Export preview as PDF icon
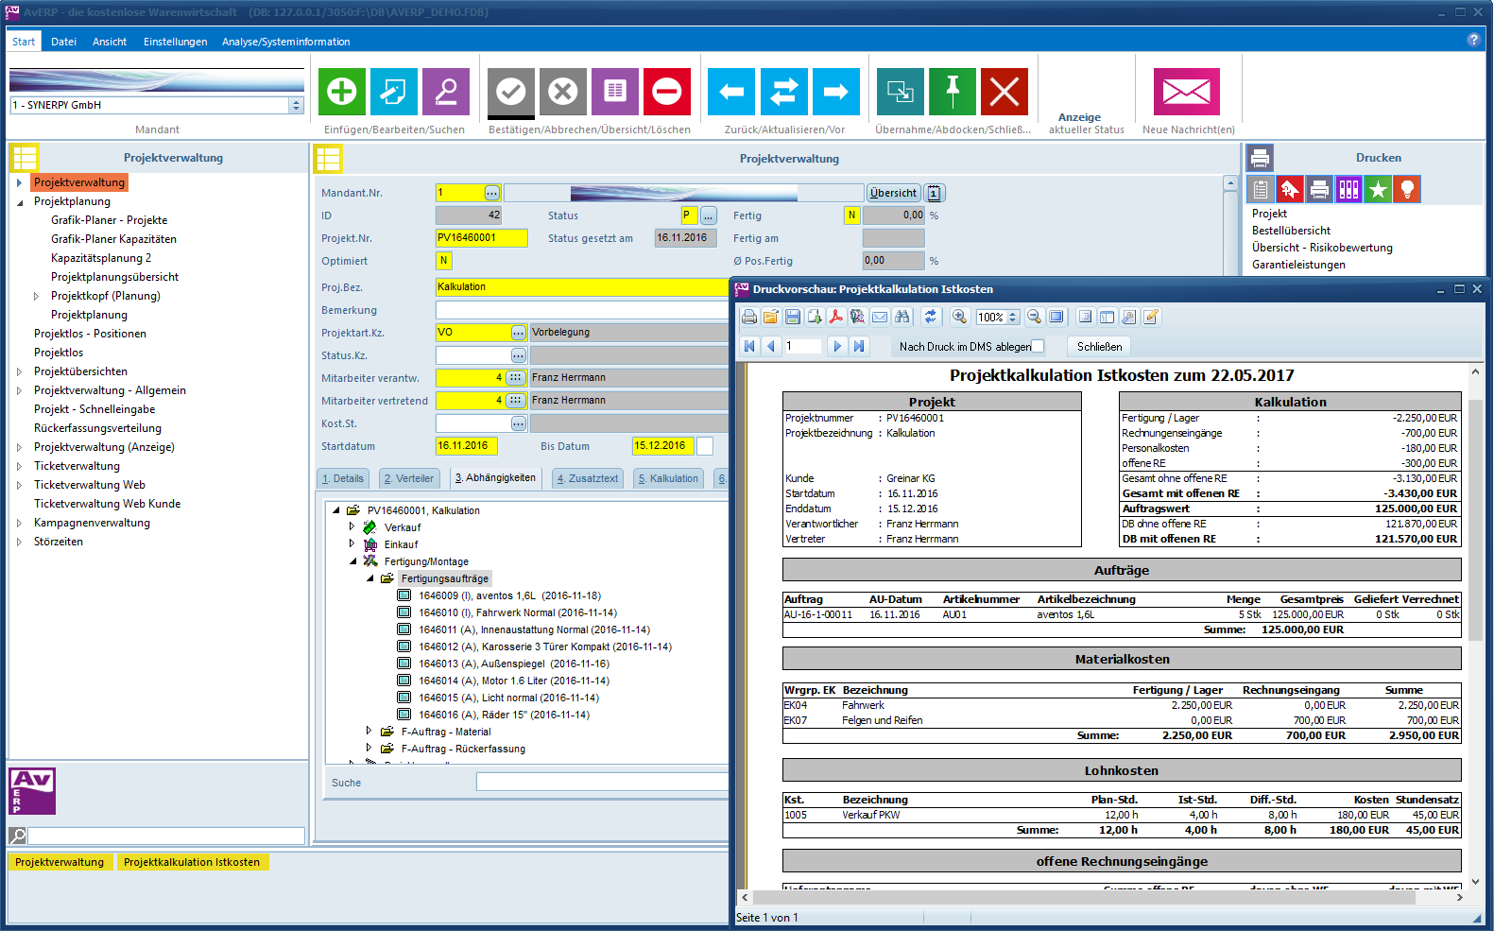 tap(836, 318)
